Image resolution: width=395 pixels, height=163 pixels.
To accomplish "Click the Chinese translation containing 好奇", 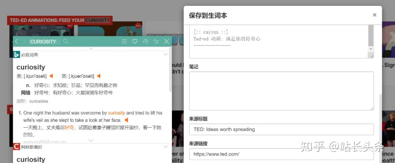I will point(92,131).
